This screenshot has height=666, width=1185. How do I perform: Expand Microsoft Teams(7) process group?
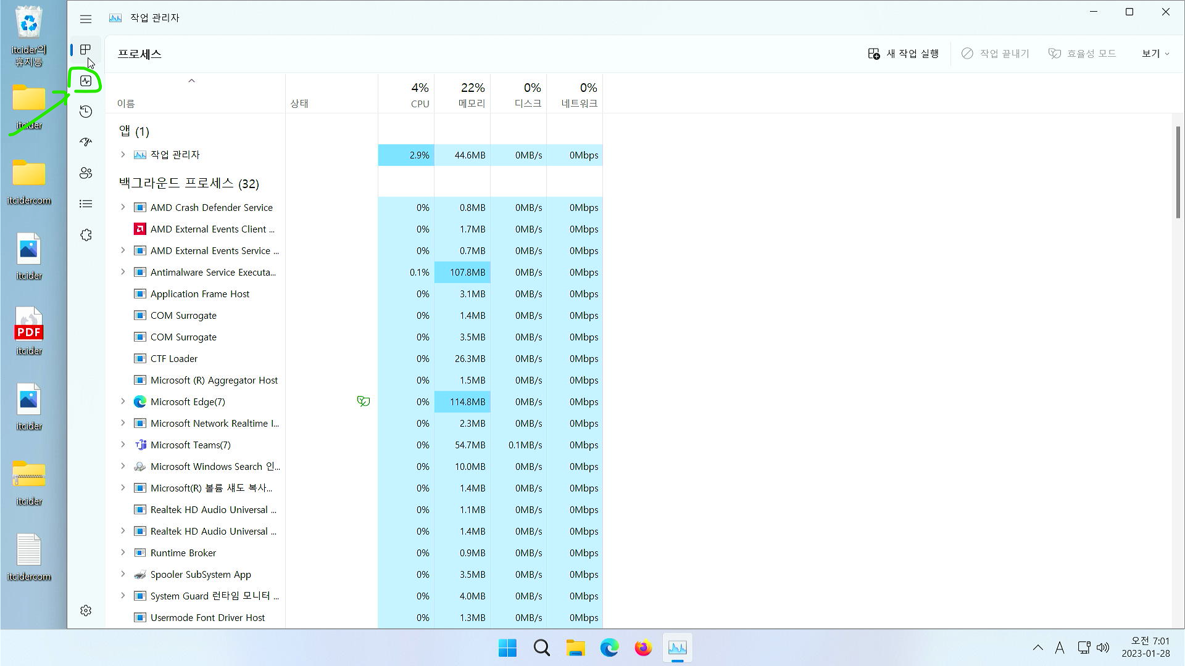123,445
